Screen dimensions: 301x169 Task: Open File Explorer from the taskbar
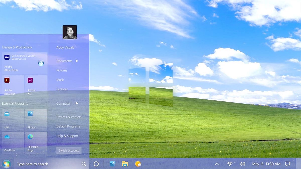click(125, 164)
